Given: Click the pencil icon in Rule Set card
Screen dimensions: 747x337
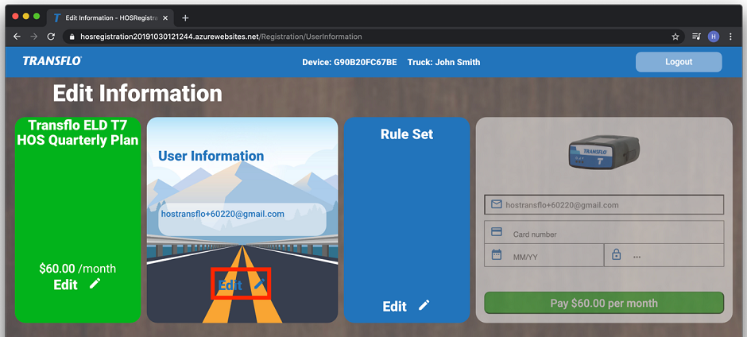Looking at the screenshot, I should point(424,306).
